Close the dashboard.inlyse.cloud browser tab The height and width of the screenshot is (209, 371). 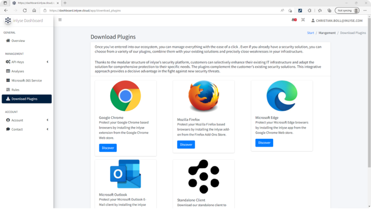pyautogui.click(x=58, y=3)
